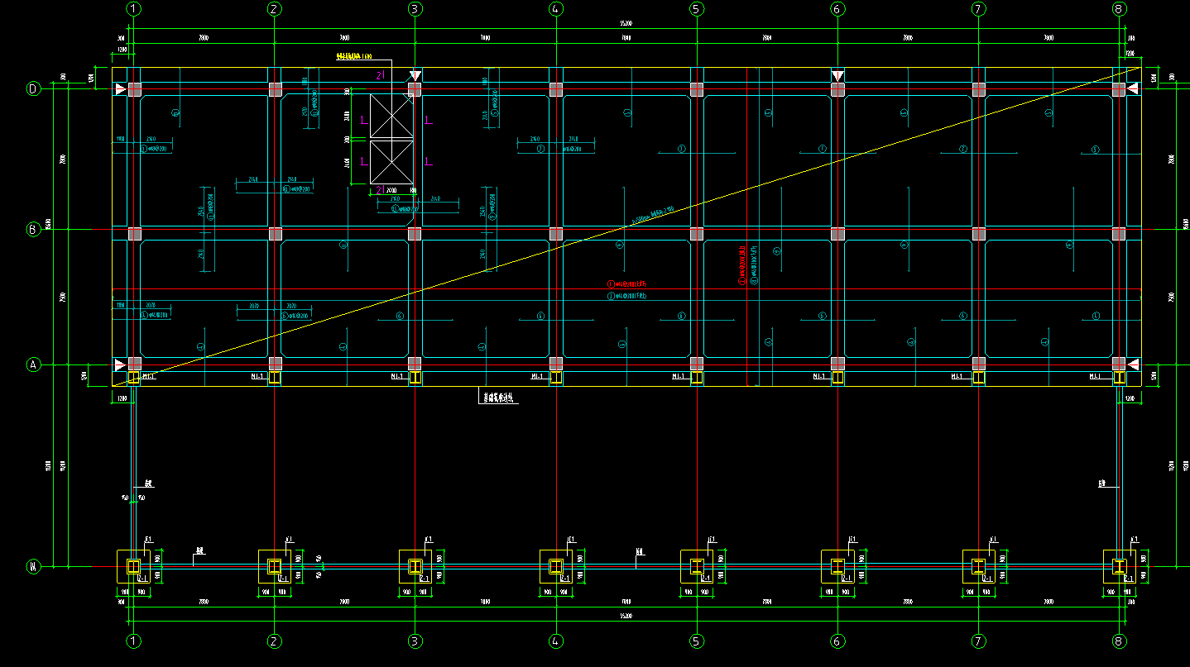Pick grid bubble 6 at the bottom

837,641
